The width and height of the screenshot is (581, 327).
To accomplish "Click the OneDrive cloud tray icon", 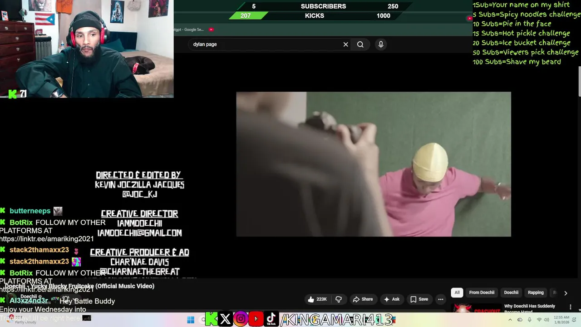I will click(520, 320).
